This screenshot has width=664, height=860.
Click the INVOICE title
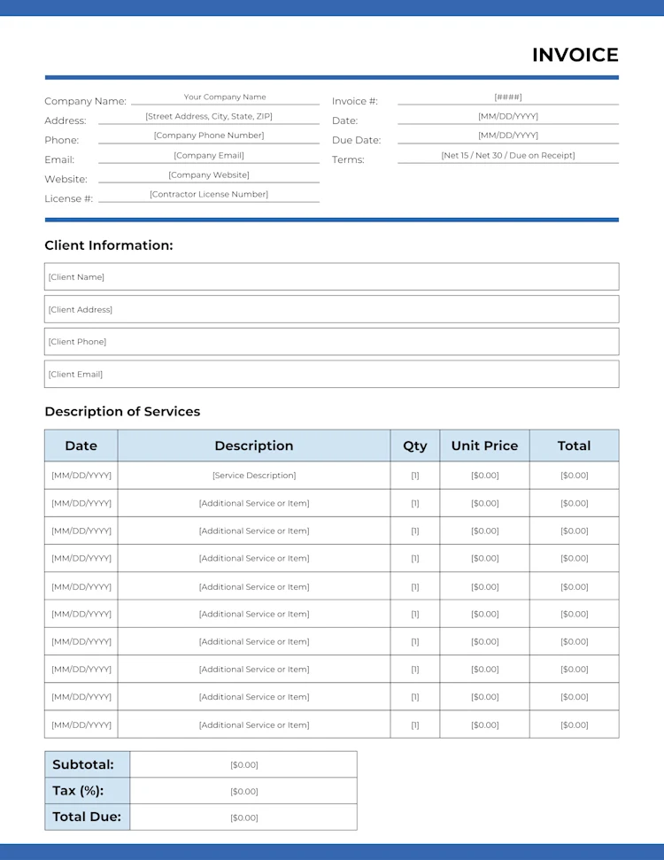(575, 55)
